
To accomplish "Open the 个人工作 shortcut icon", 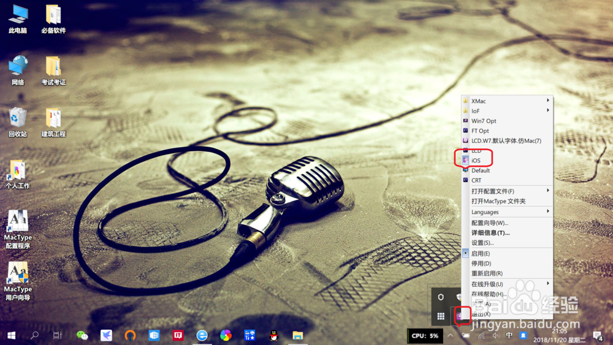I will click(x=18, y=174).
